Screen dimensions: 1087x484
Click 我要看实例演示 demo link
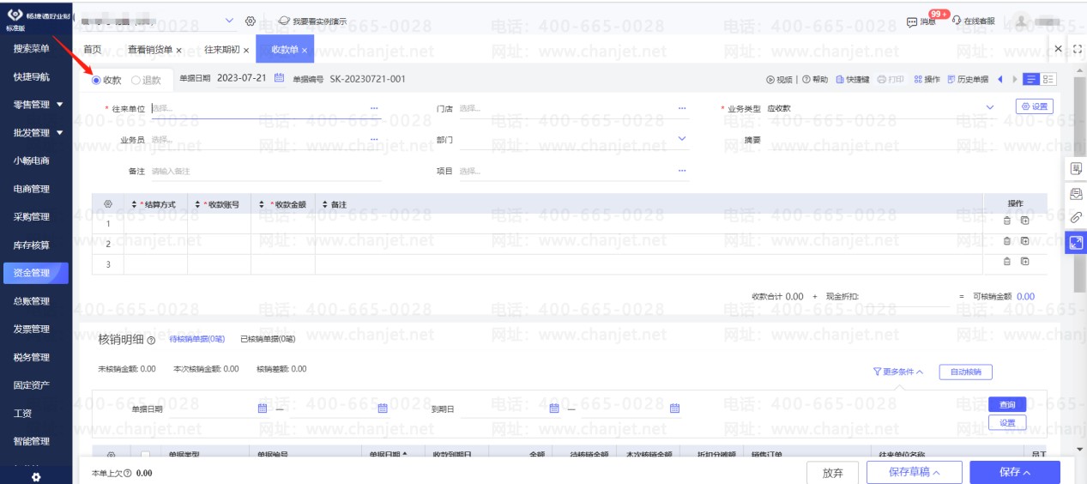[x=312, y=21]
